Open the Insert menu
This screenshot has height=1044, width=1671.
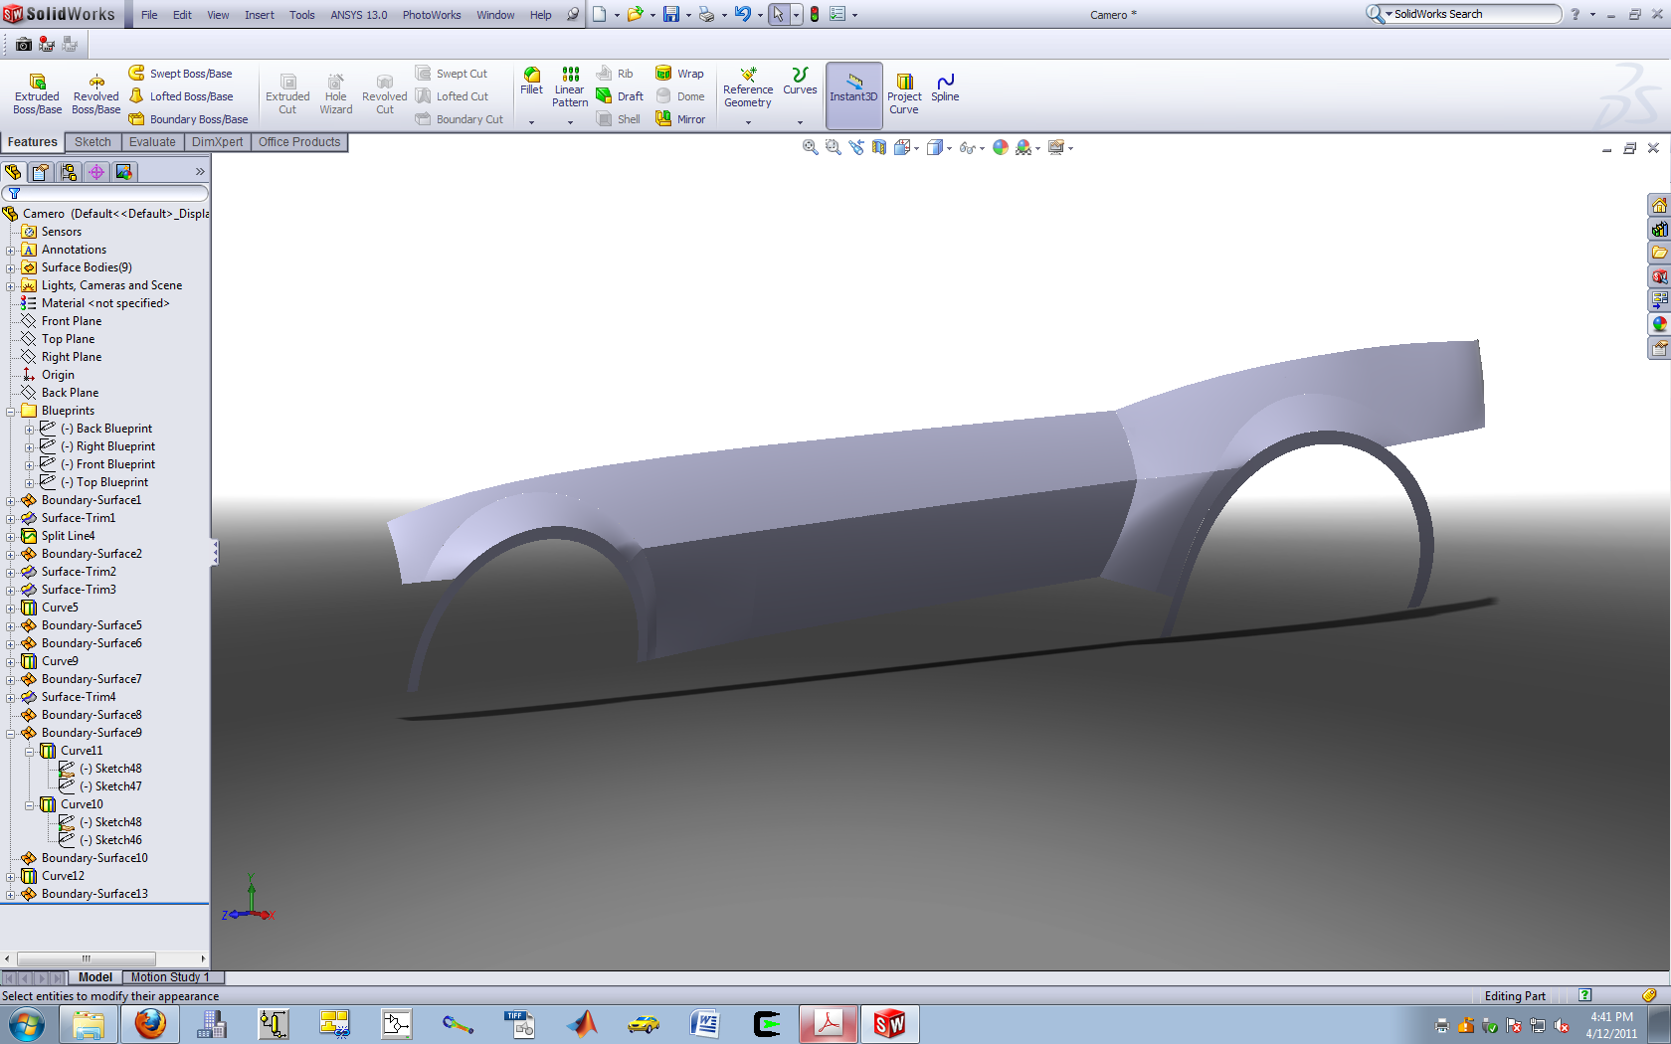coord(259,15)
